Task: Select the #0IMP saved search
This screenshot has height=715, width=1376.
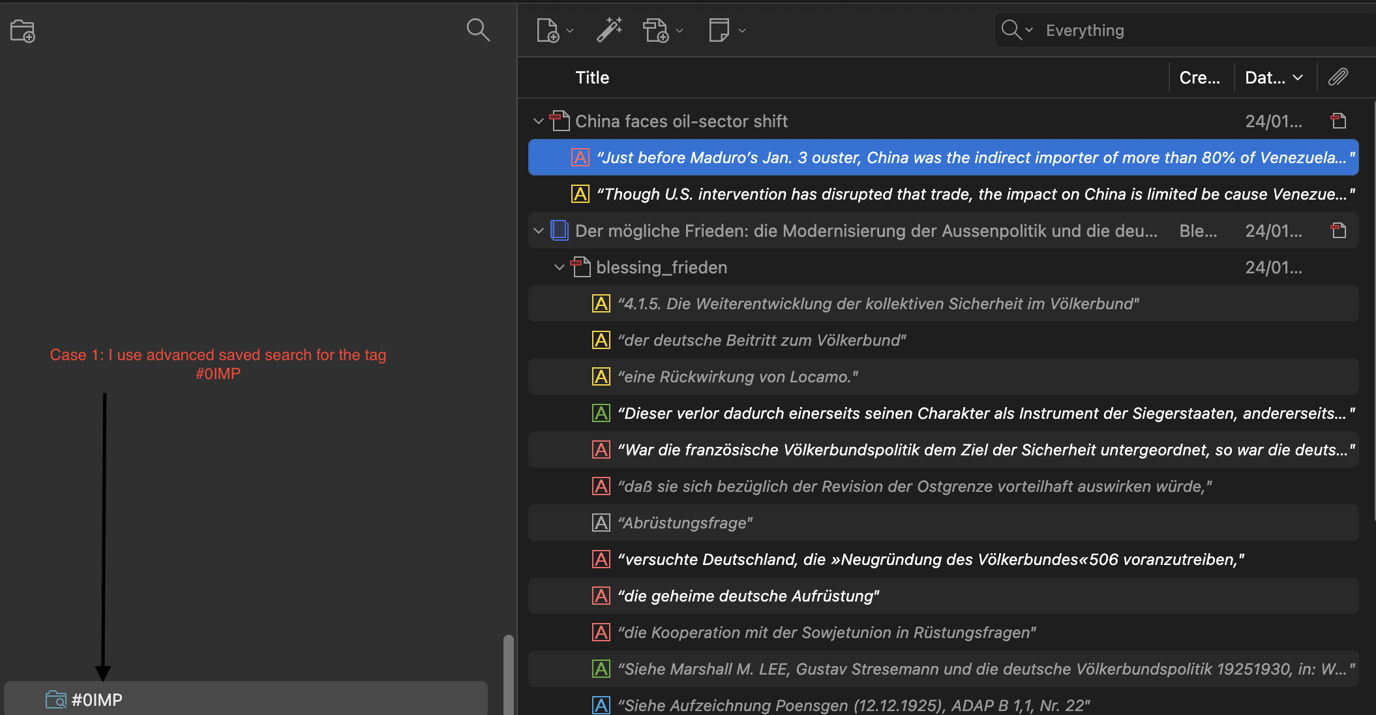Action: [x=97, y=699]
